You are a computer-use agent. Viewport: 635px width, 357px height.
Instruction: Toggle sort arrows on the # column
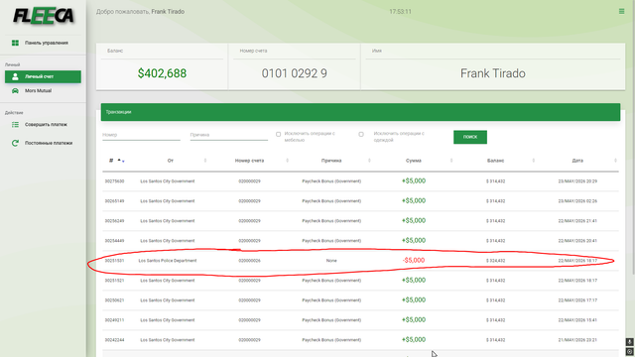pyautogui.click(x=121, y=161)
